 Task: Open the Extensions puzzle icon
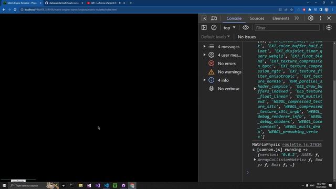click(x=310, y=9)
